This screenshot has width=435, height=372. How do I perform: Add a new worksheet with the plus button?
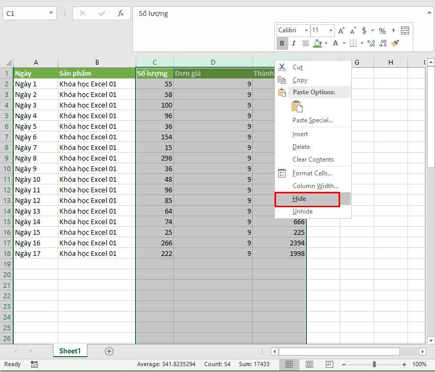(x=109, y=351)
